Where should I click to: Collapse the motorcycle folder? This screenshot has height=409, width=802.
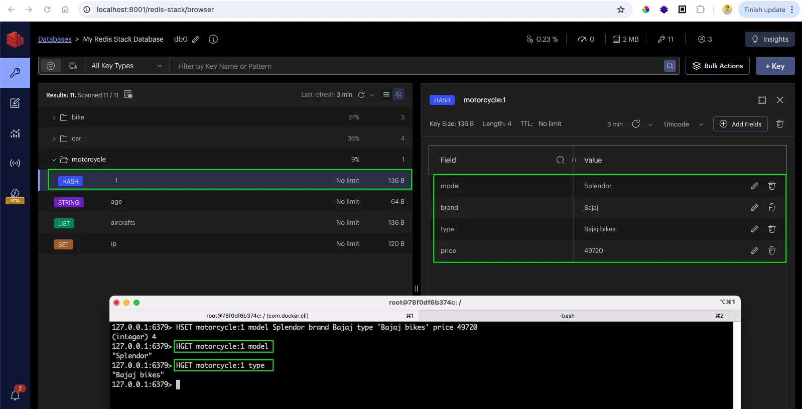point(54,160)
